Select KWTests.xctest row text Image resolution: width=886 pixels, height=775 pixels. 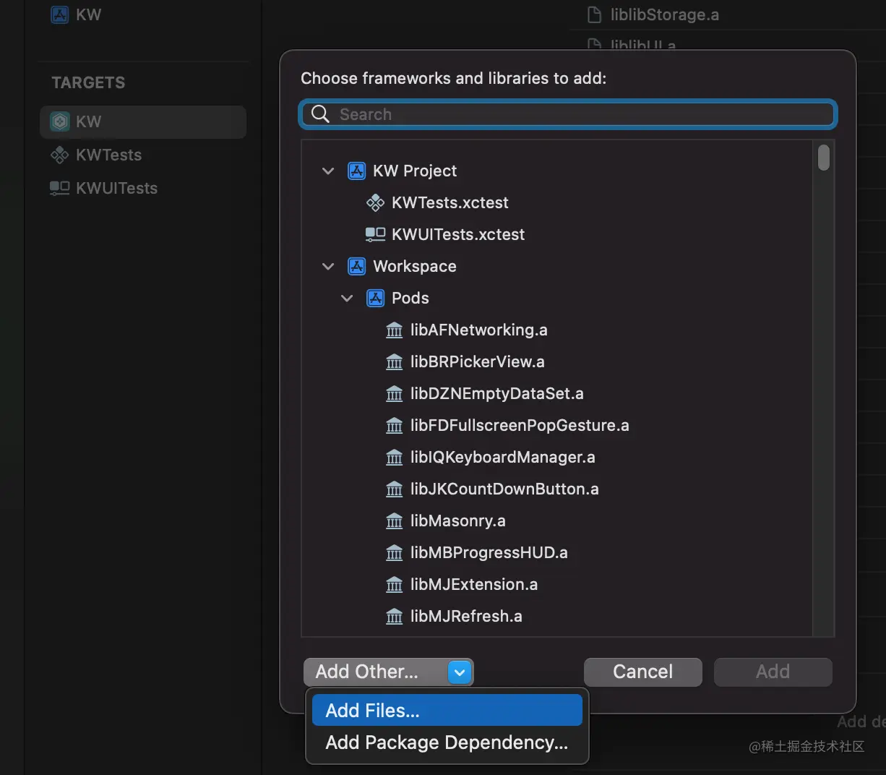[450, 202]
